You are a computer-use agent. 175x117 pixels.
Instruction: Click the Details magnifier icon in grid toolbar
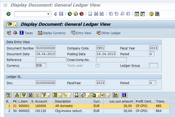[x=8, y=95]
